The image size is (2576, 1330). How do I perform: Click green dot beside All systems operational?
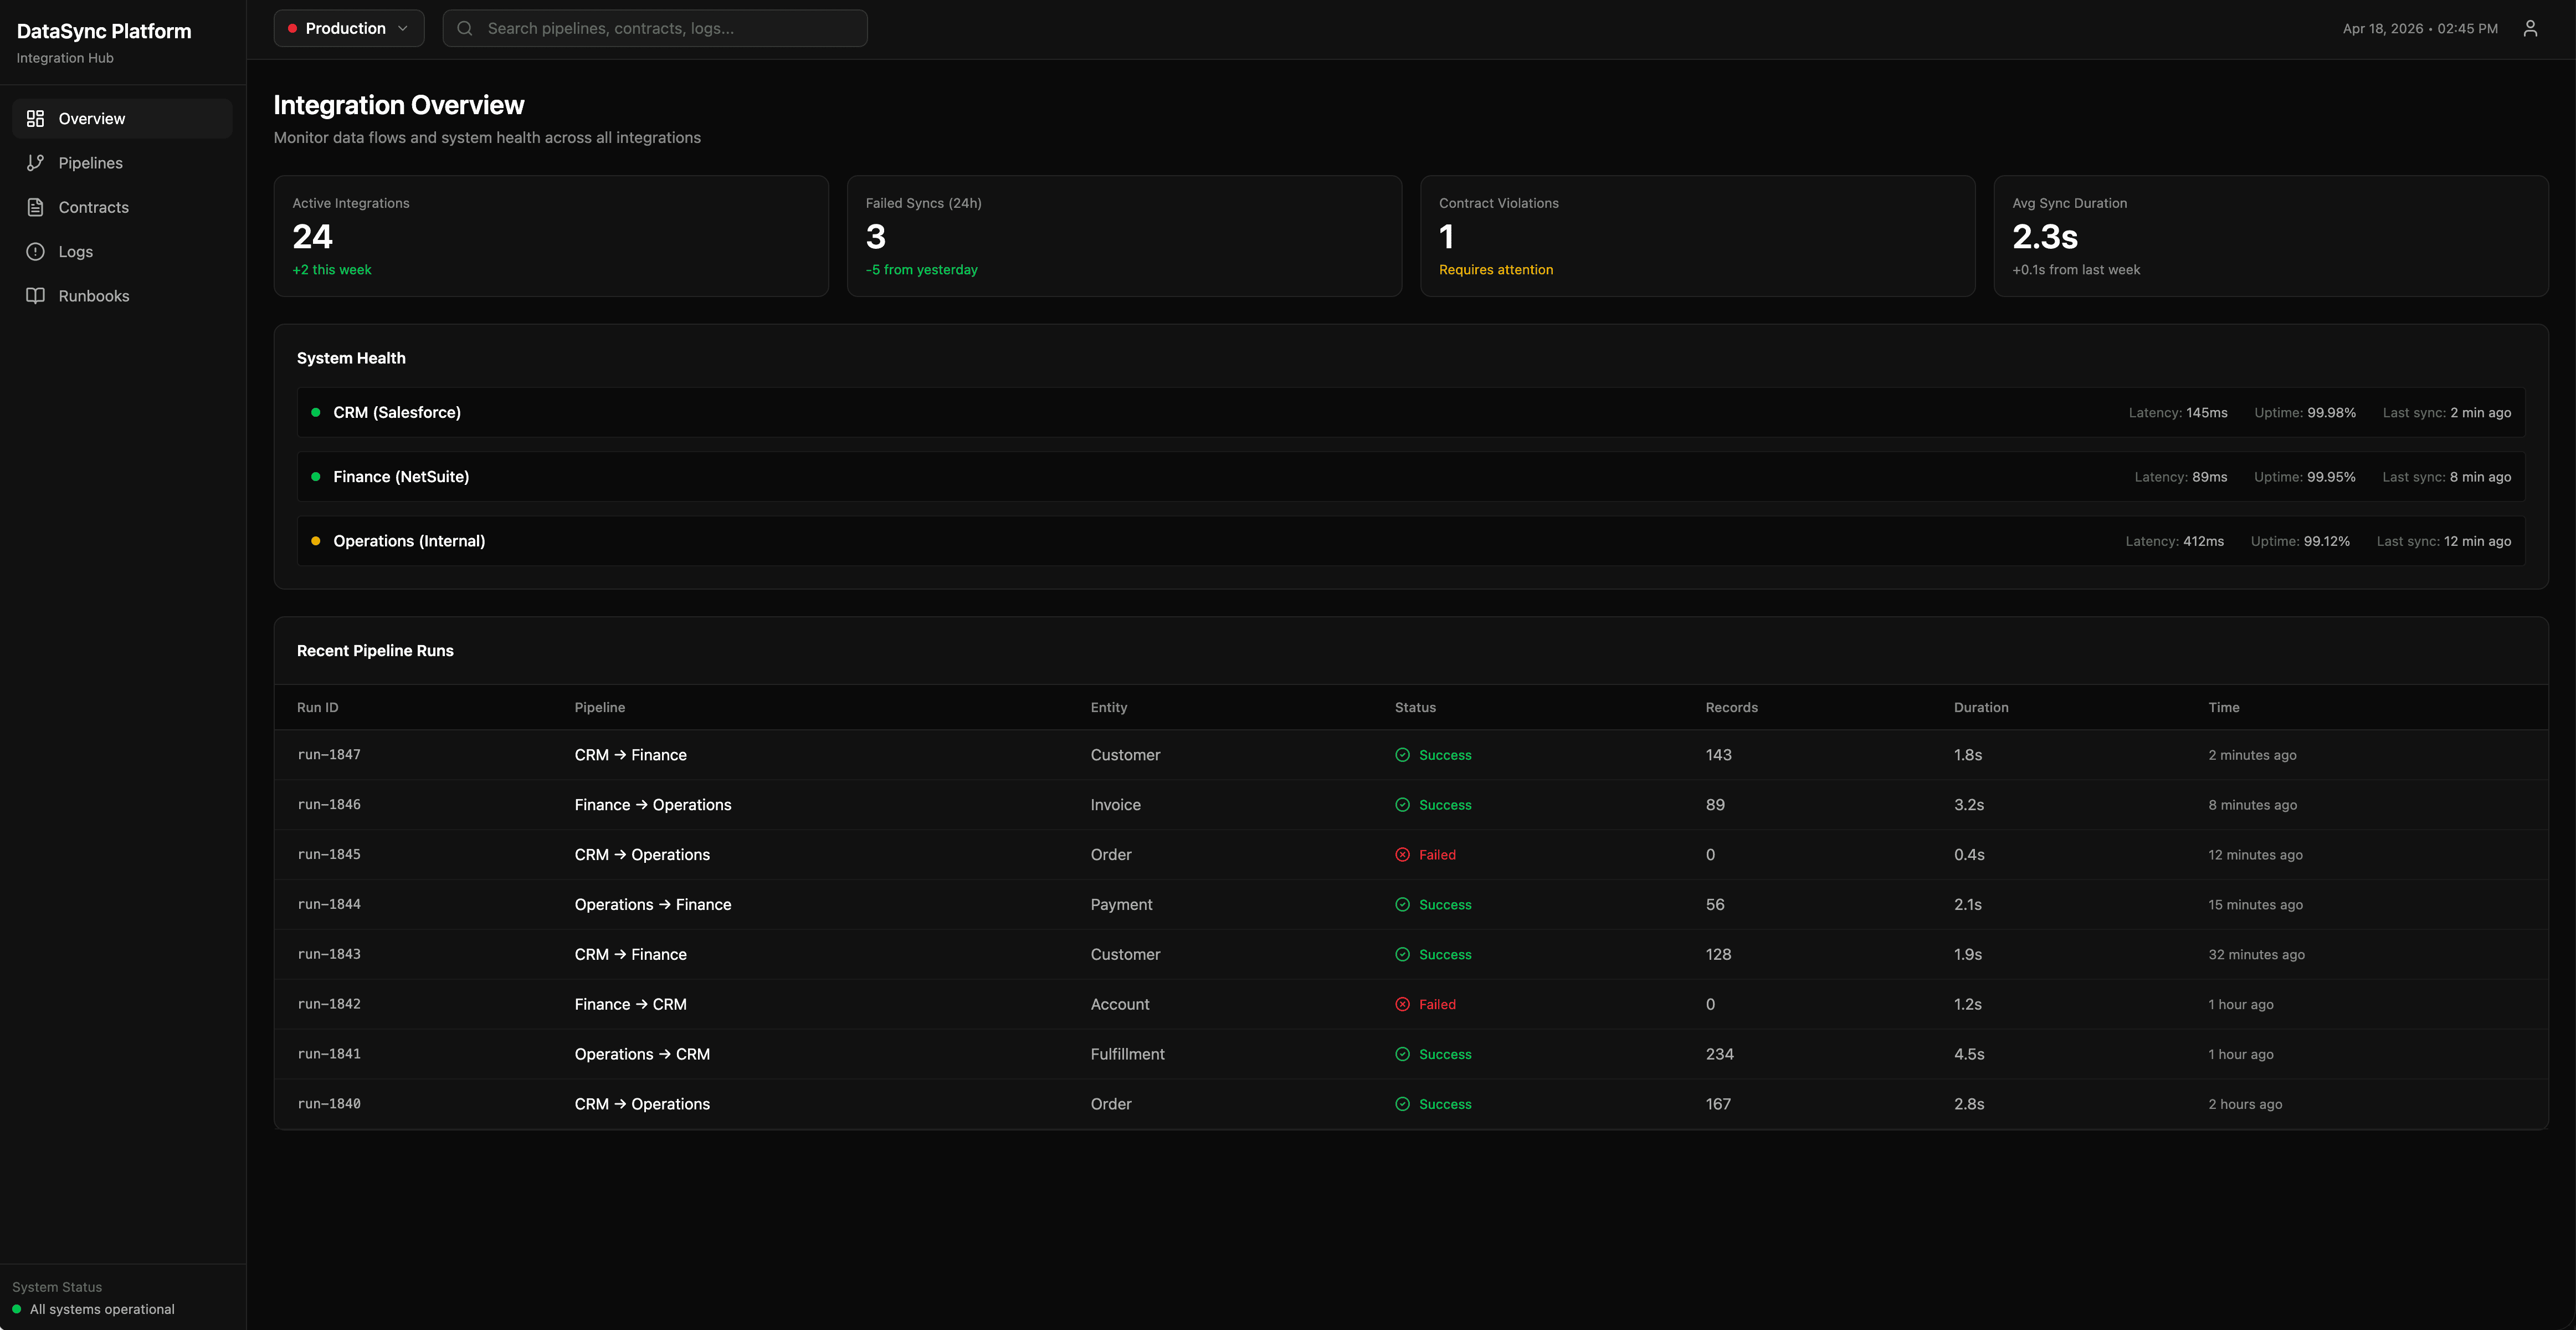tap(17, 1309)
